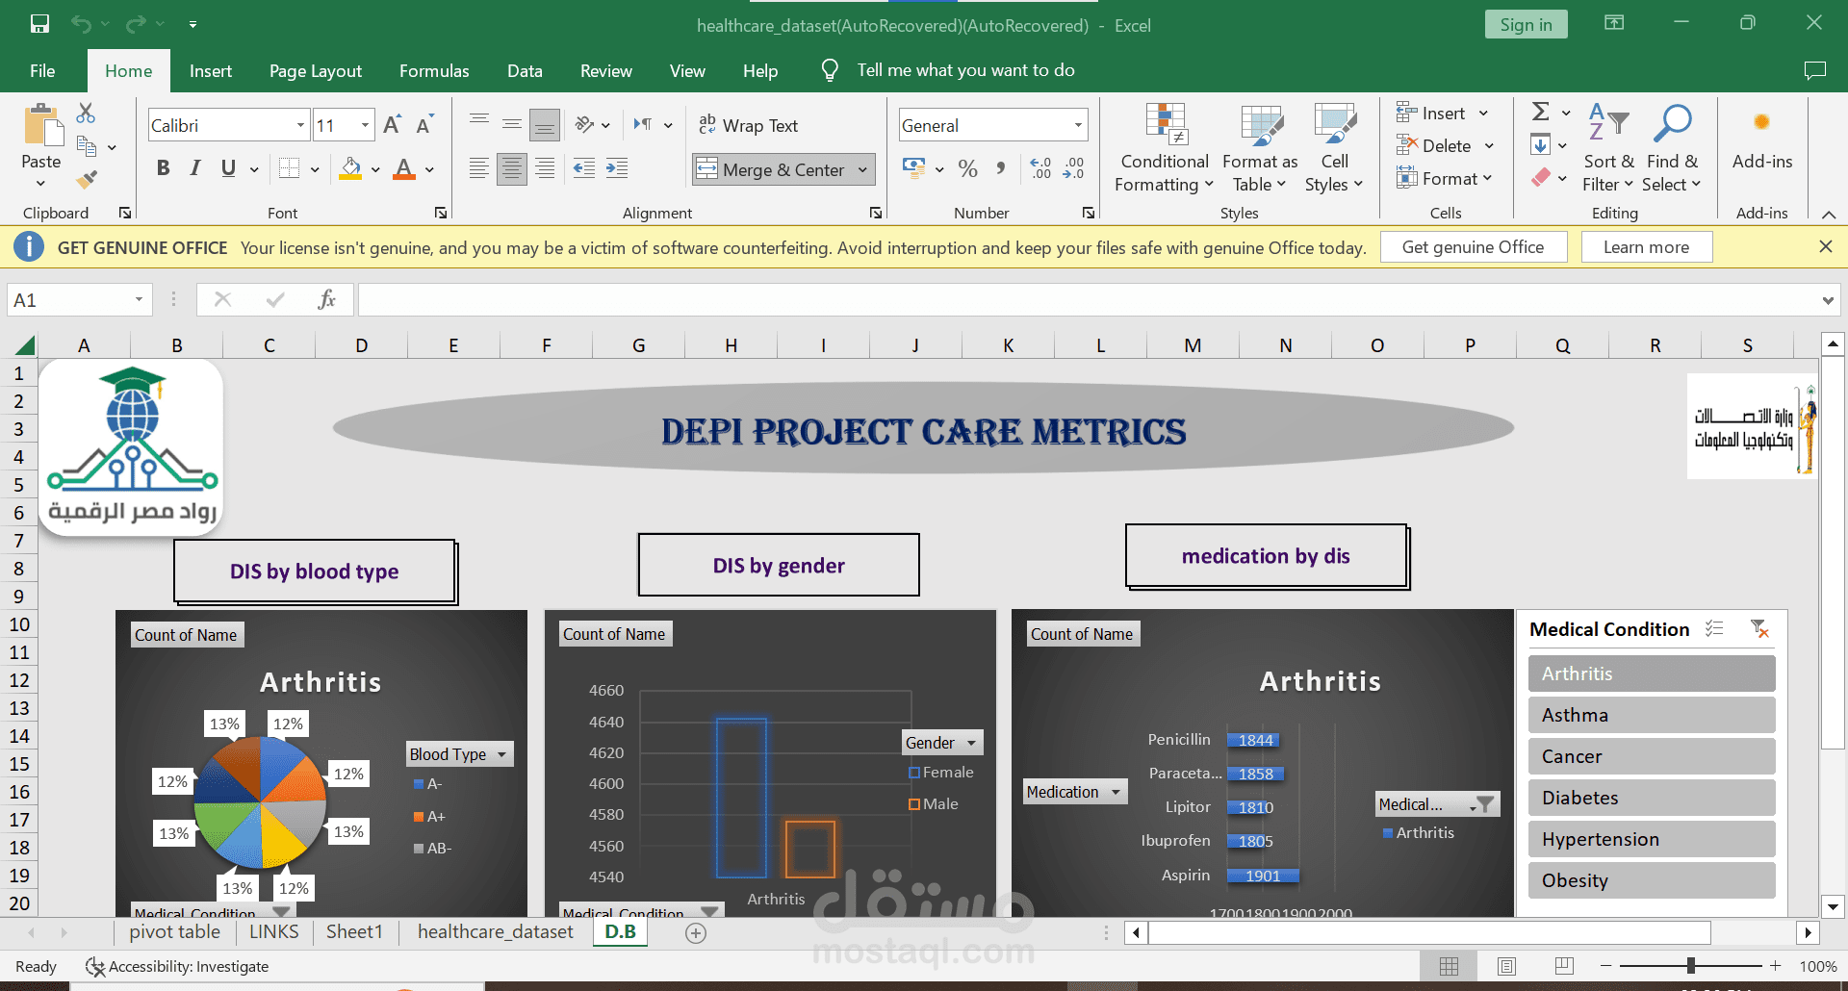The height and width of the screenshot is (991, 1848).
Task: Open the Font name dropdown
Action: tap(300, 125)
